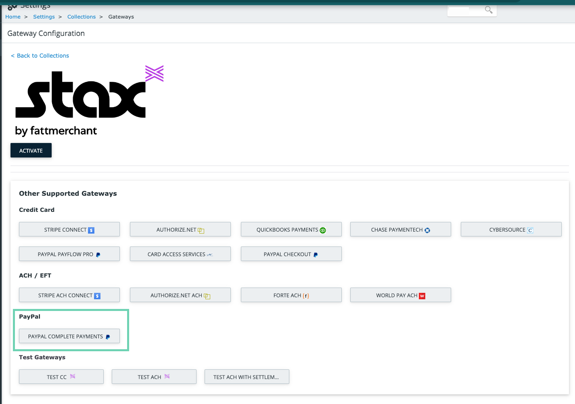This screenshot has width=575, height=404.
Task: Click the Forte braces icon
Action: pyautogui.click(x=306, y=296)
